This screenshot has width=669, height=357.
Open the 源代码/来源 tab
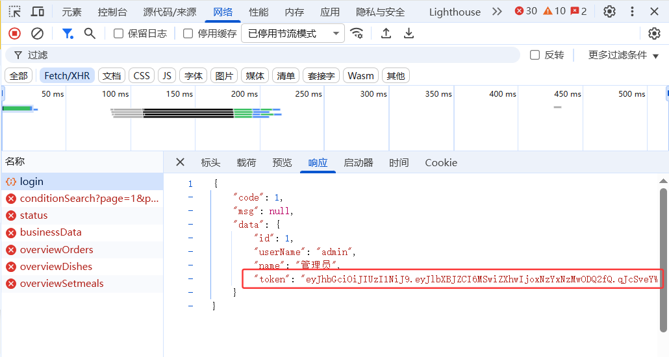tap(170, 12)
